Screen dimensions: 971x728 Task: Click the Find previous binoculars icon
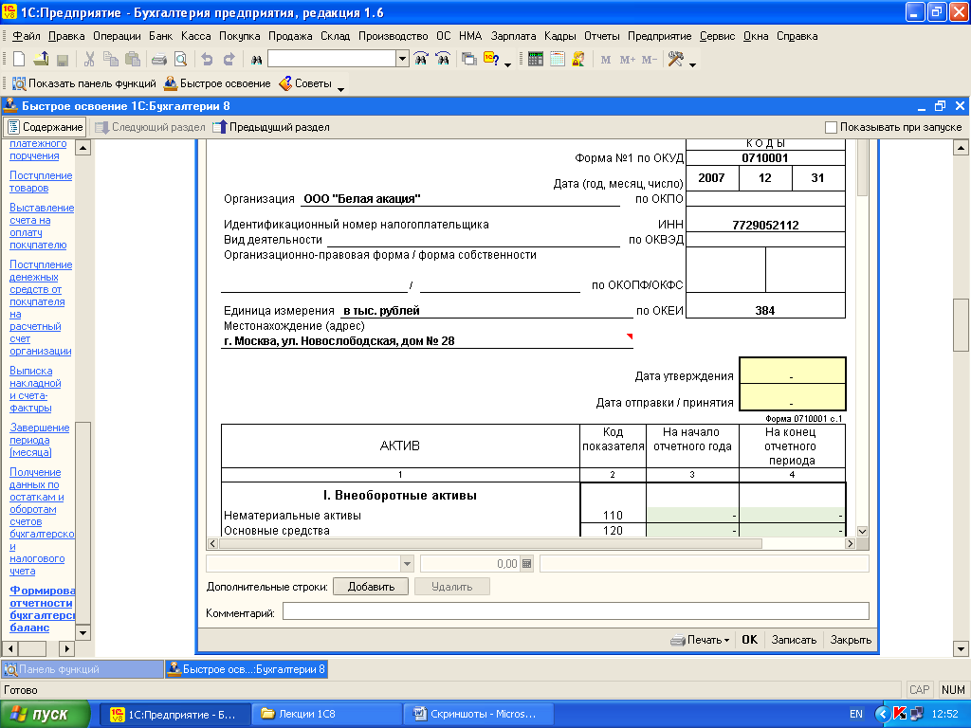pos(443,60)
